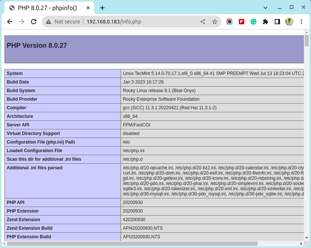Click the /etc/php.d value
Screen dimensions: 311x248
pyautogui.click(x=133, y=159)
